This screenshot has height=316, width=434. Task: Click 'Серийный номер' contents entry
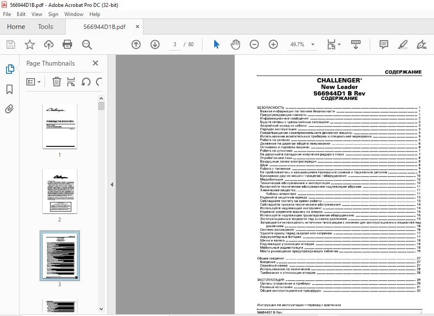click(x=273, y=265)
